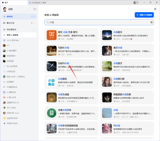Open the 豆包 profile avatar

tap(5, 9)
